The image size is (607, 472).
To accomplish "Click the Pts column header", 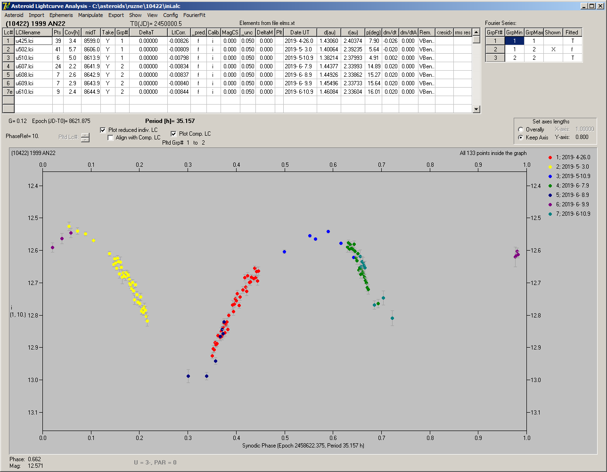I will [x=57, y=33].
